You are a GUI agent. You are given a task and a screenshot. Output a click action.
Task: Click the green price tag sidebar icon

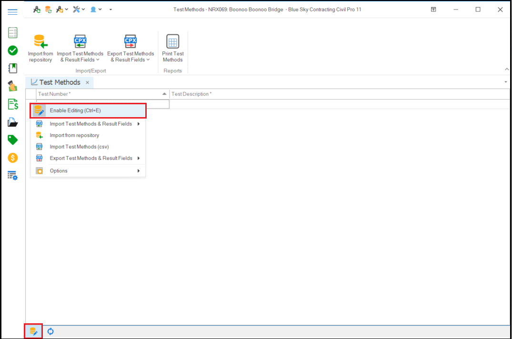coord(13,140)
